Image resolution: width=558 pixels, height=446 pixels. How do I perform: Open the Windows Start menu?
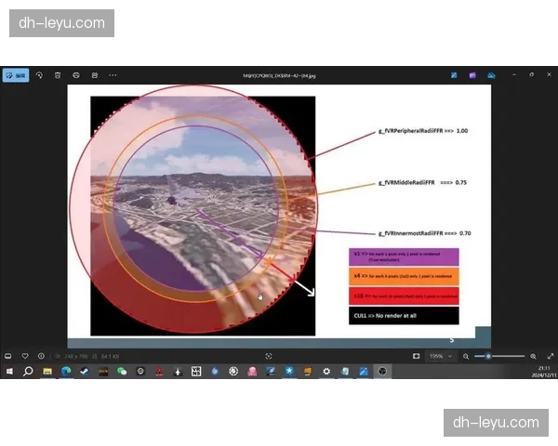[8, 371]
